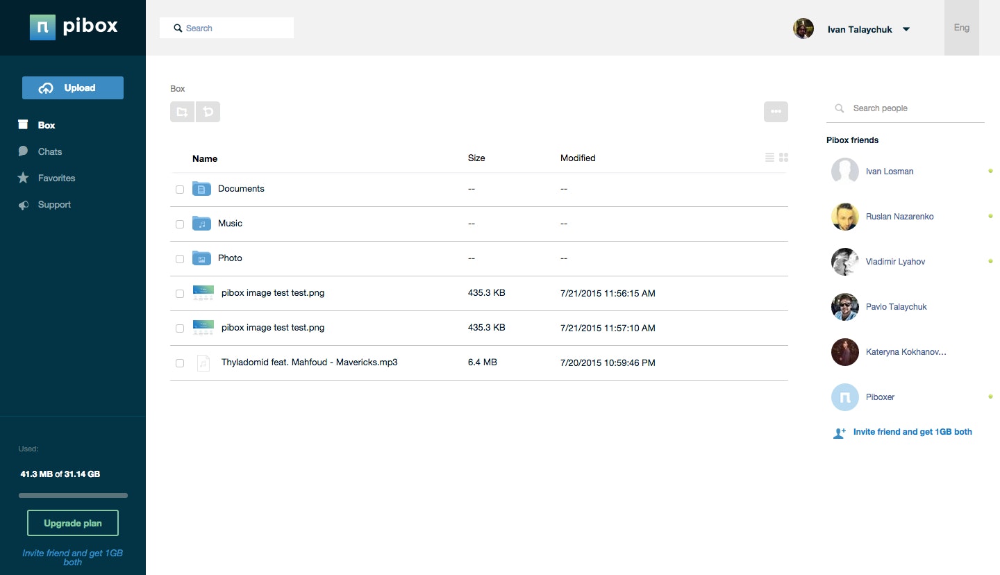Sort by Size column header
1000x575 pixels.
(x=476, y=158)
